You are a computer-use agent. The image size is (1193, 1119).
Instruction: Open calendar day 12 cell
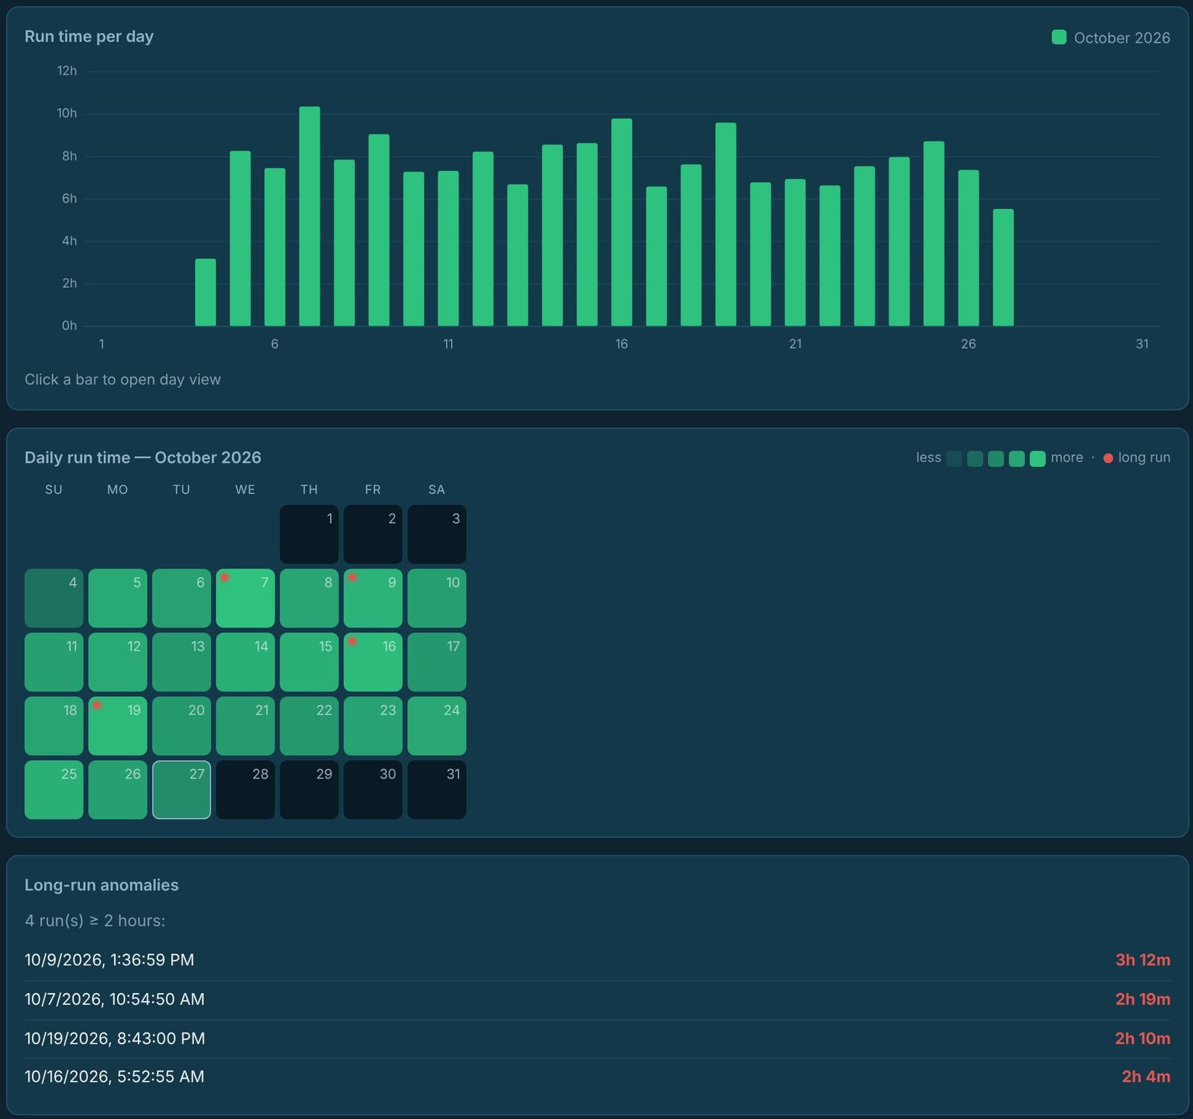118,662
